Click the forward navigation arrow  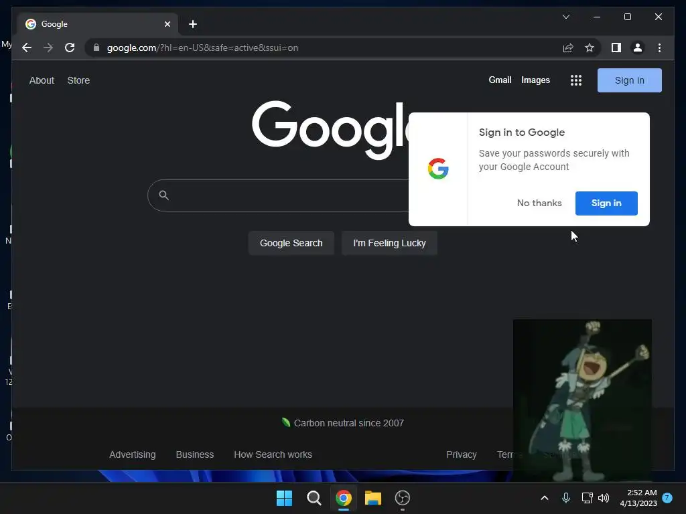[48, 48]
